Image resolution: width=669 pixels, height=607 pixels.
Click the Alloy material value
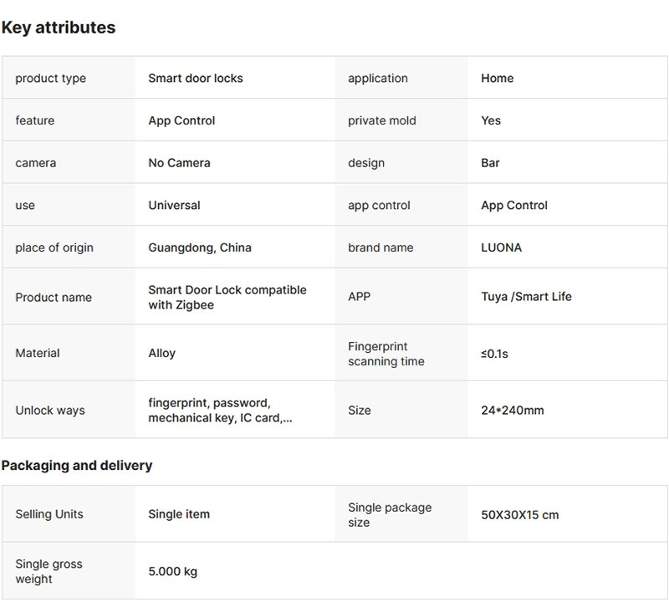pos(161,353)
